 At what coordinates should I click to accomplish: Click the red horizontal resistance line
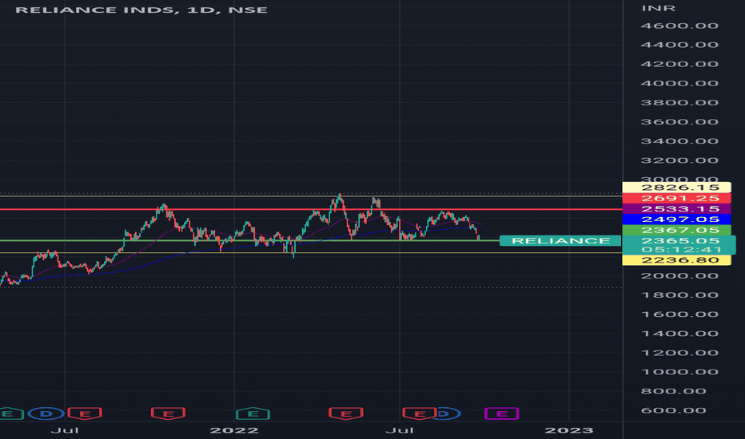pos(311,209)
